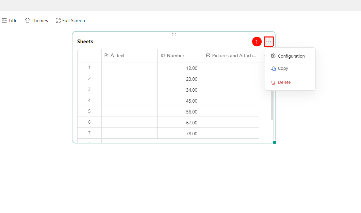
Task: Click the Full Screen expand icon
Action: coord(58,20)
